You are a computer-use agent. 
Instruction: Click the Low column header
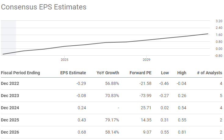click(x=165, y=73)
